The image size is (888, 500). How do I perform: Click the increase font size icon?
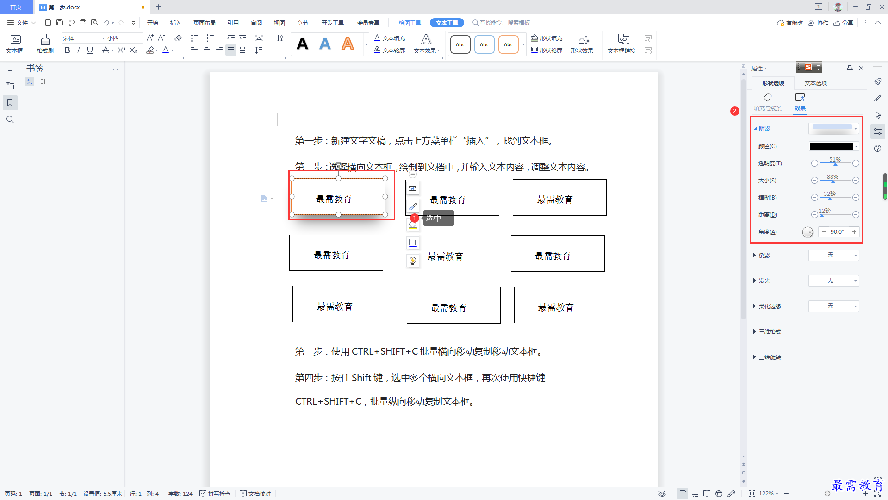click(150, 38)
